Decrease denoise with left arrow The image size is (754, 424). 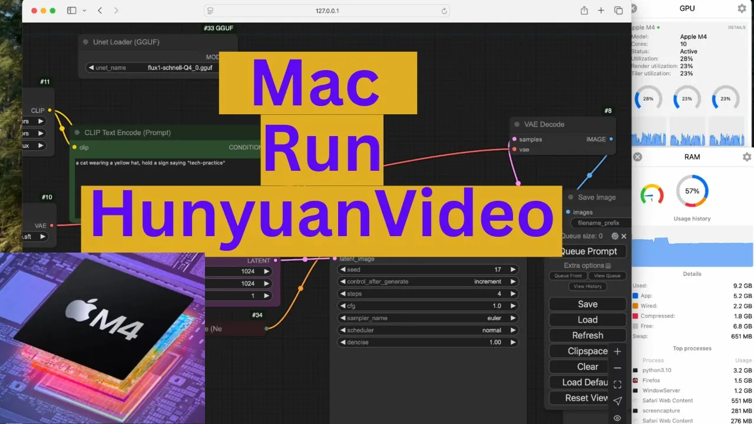click(x=343, y=342)
